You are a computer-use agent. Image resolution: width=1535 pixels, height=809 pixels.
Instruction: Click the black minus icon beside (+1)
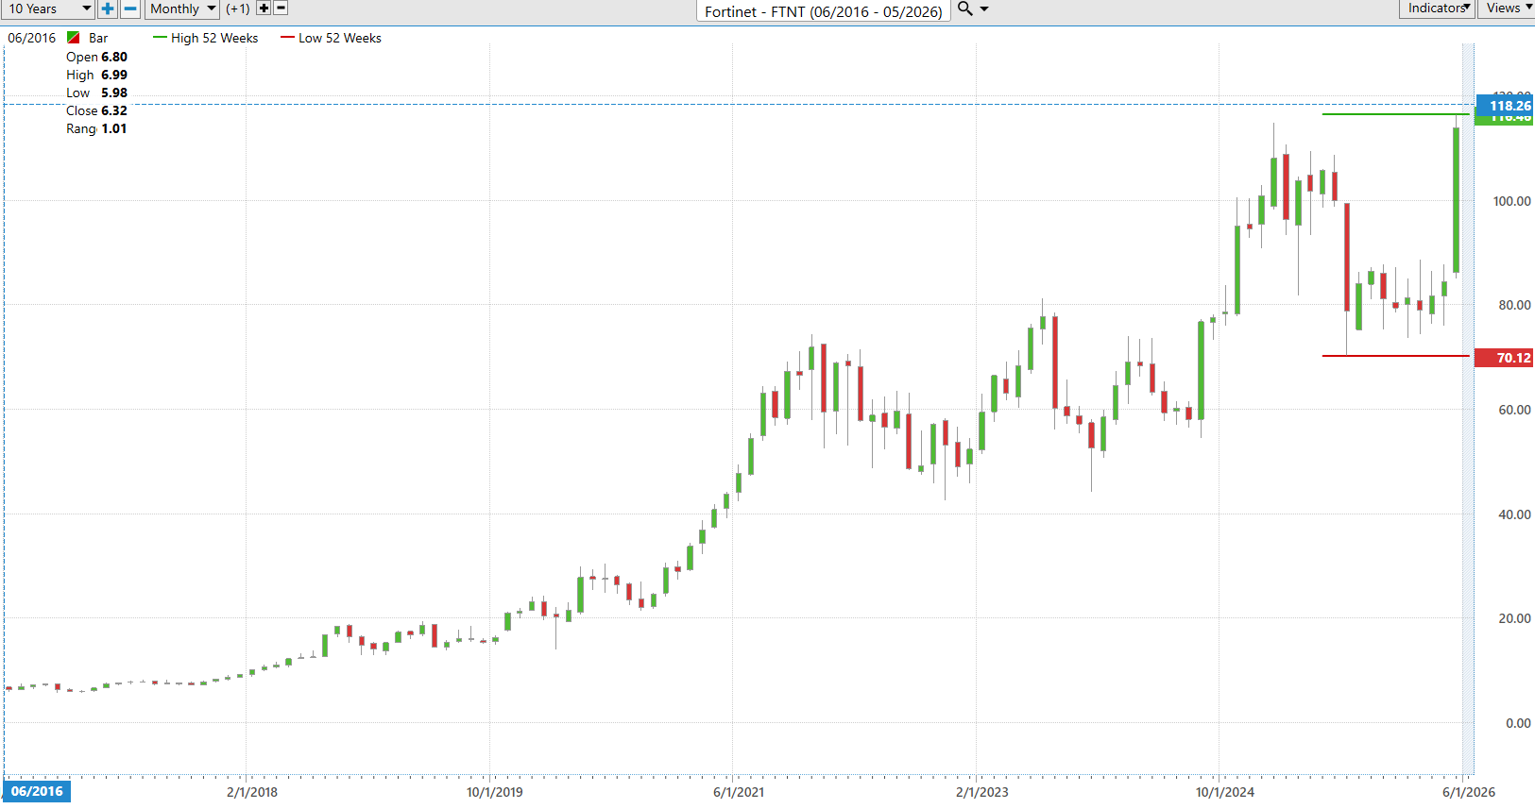[281, 8]
